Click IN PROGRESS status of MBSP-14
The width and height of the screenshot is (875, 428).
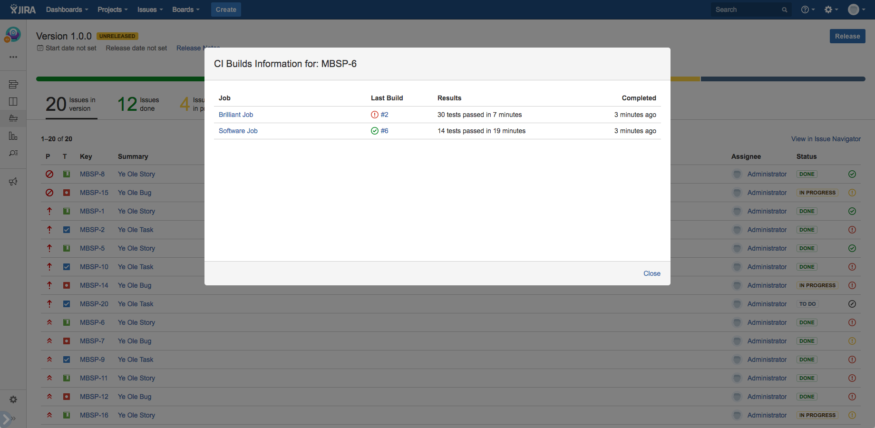pyautogui.click(x=817, y=285)
